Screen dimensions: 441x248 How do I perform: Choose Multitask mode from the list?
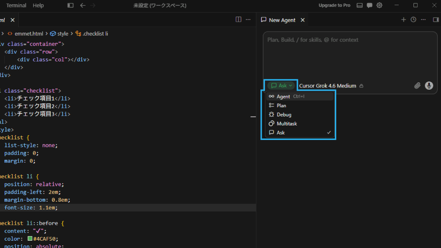coord(300,123)
